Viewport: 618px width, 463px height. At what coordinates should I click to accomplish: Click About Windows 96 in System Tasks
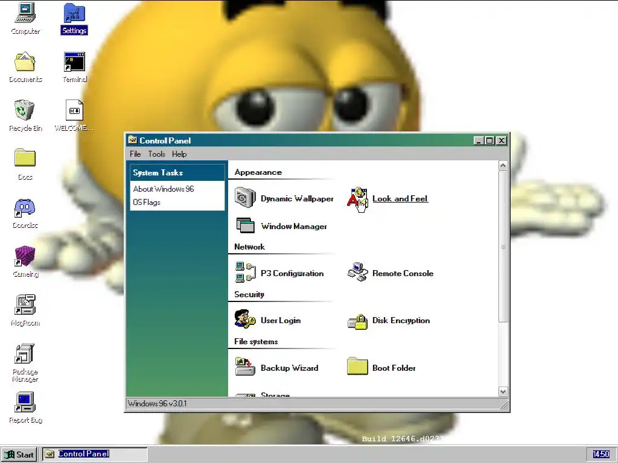coord(164,189)
